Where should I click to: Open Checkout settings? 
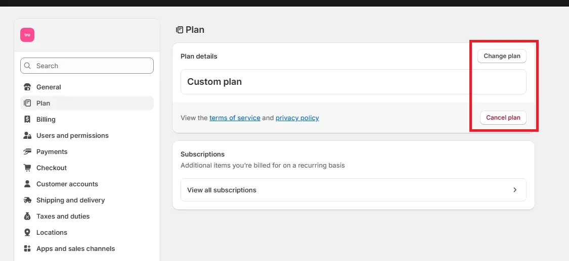coord(87,168)
